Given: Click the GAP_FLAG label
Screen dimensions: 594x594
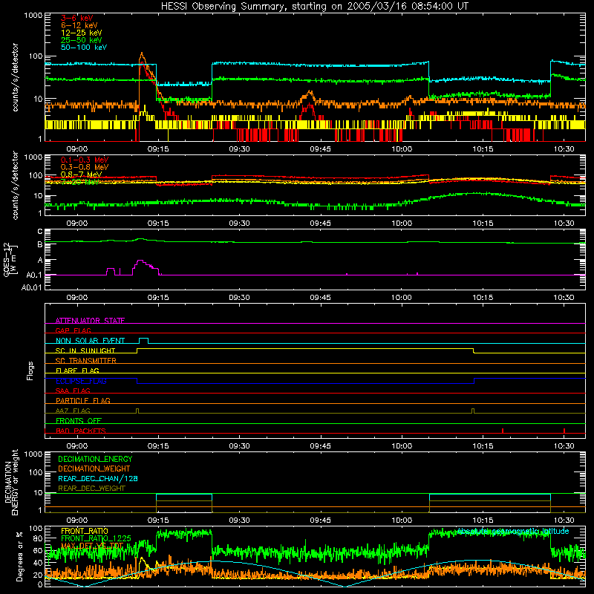Looking at the screenshot, I should point(73,330).
